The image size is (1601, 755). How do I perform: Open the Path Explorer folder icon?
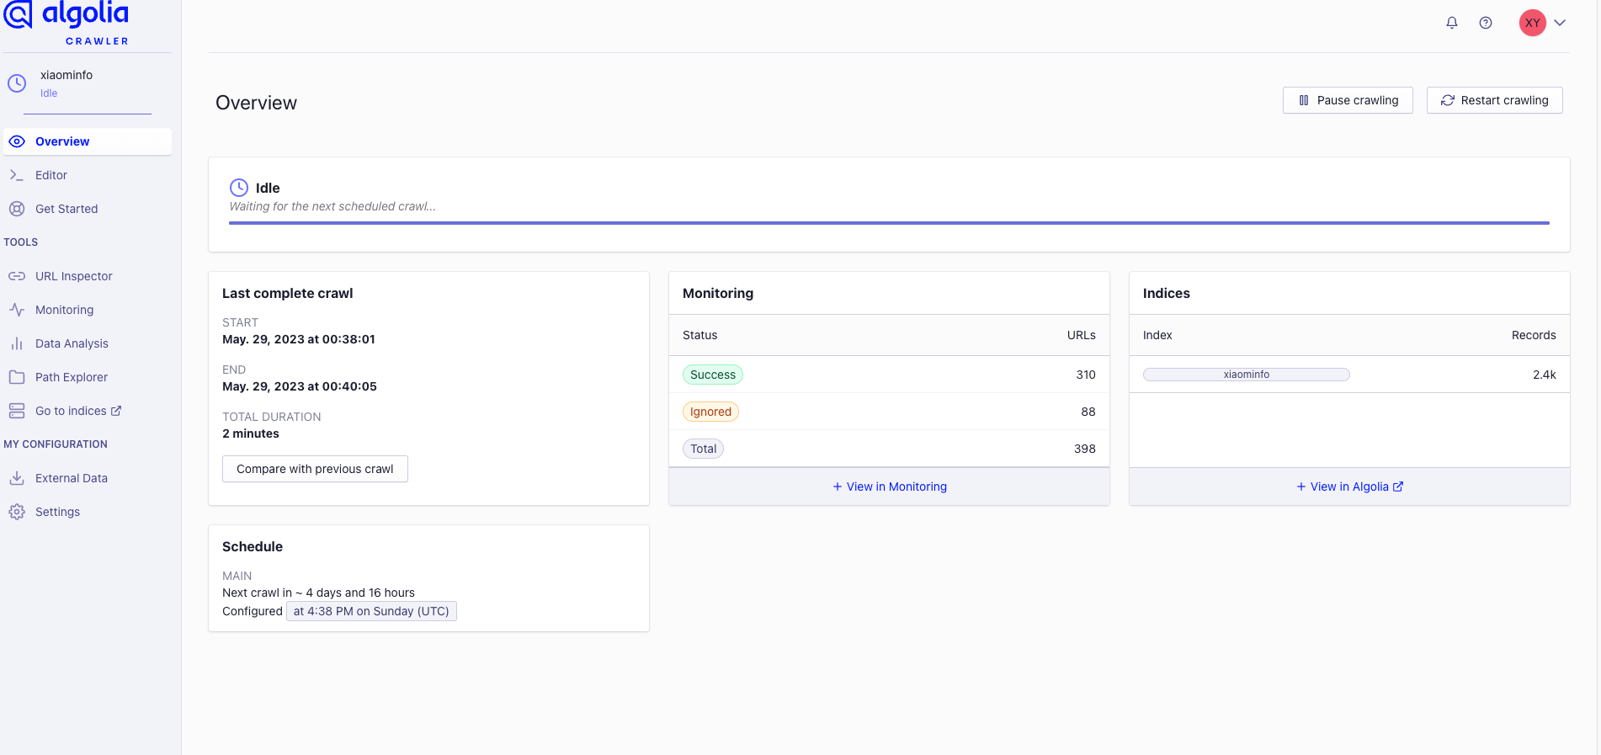point(17,377)
